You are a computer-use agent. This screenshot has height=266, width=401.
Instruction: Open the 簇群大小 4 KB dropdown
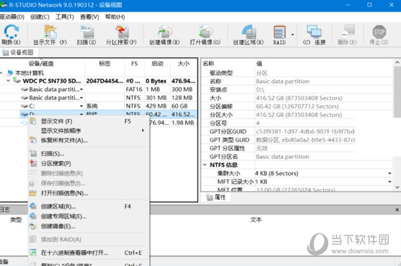[x=390, y=173]
